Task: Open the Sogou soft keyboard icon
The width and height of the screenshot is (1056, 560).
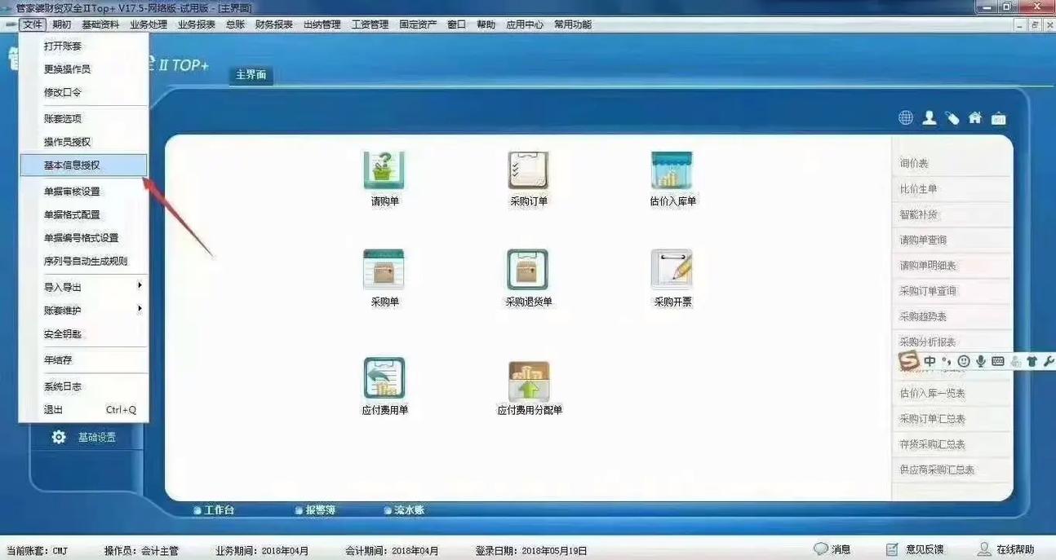Action: 997,361
